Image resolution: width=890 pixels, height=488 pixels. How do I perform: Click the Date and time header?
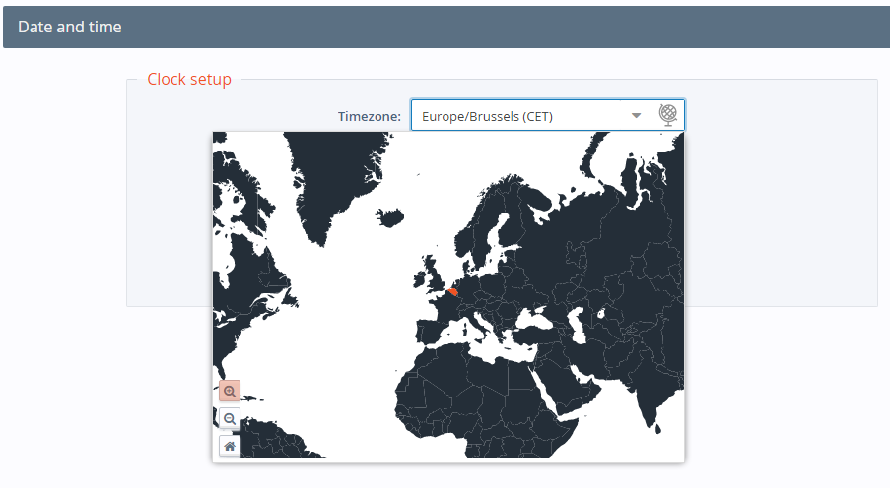(70, 28)
